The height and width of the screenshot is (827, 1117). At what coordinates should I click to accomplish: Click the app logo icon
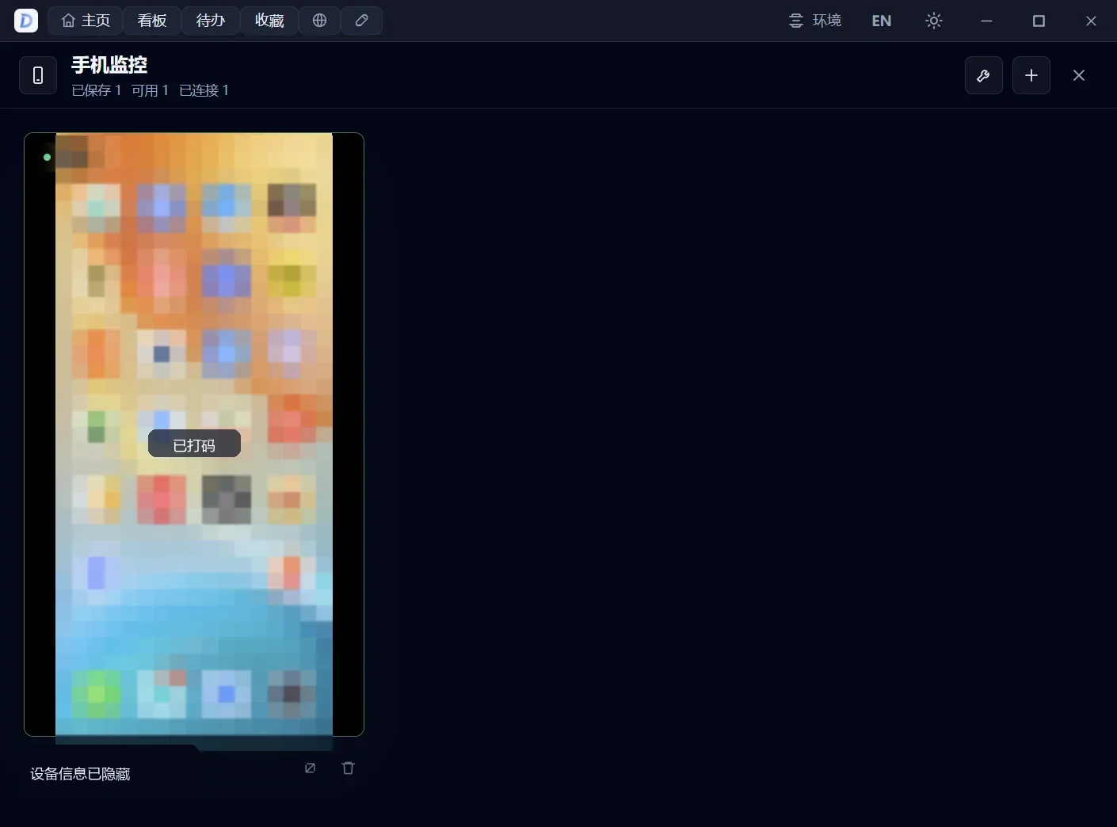coord(26,21)
